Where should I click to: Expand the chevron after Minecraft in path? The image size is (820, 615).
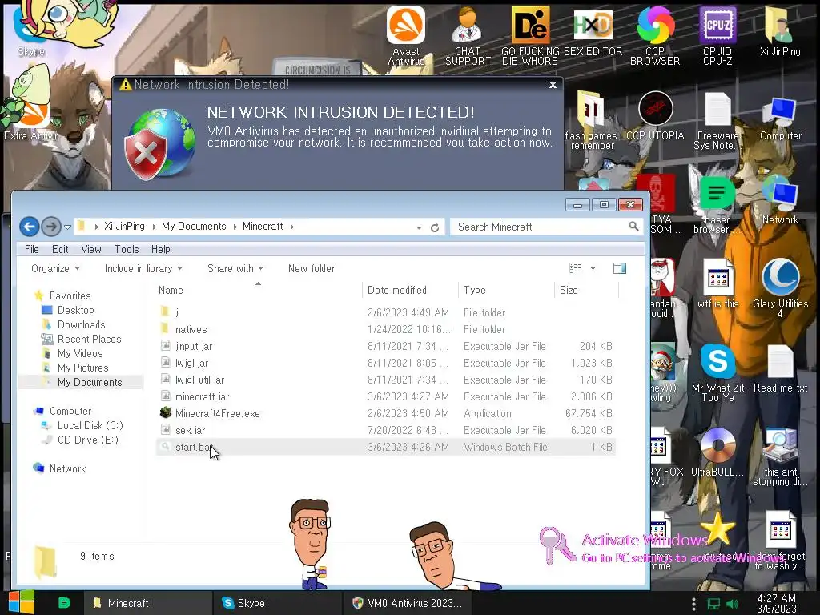click(291, 227)
